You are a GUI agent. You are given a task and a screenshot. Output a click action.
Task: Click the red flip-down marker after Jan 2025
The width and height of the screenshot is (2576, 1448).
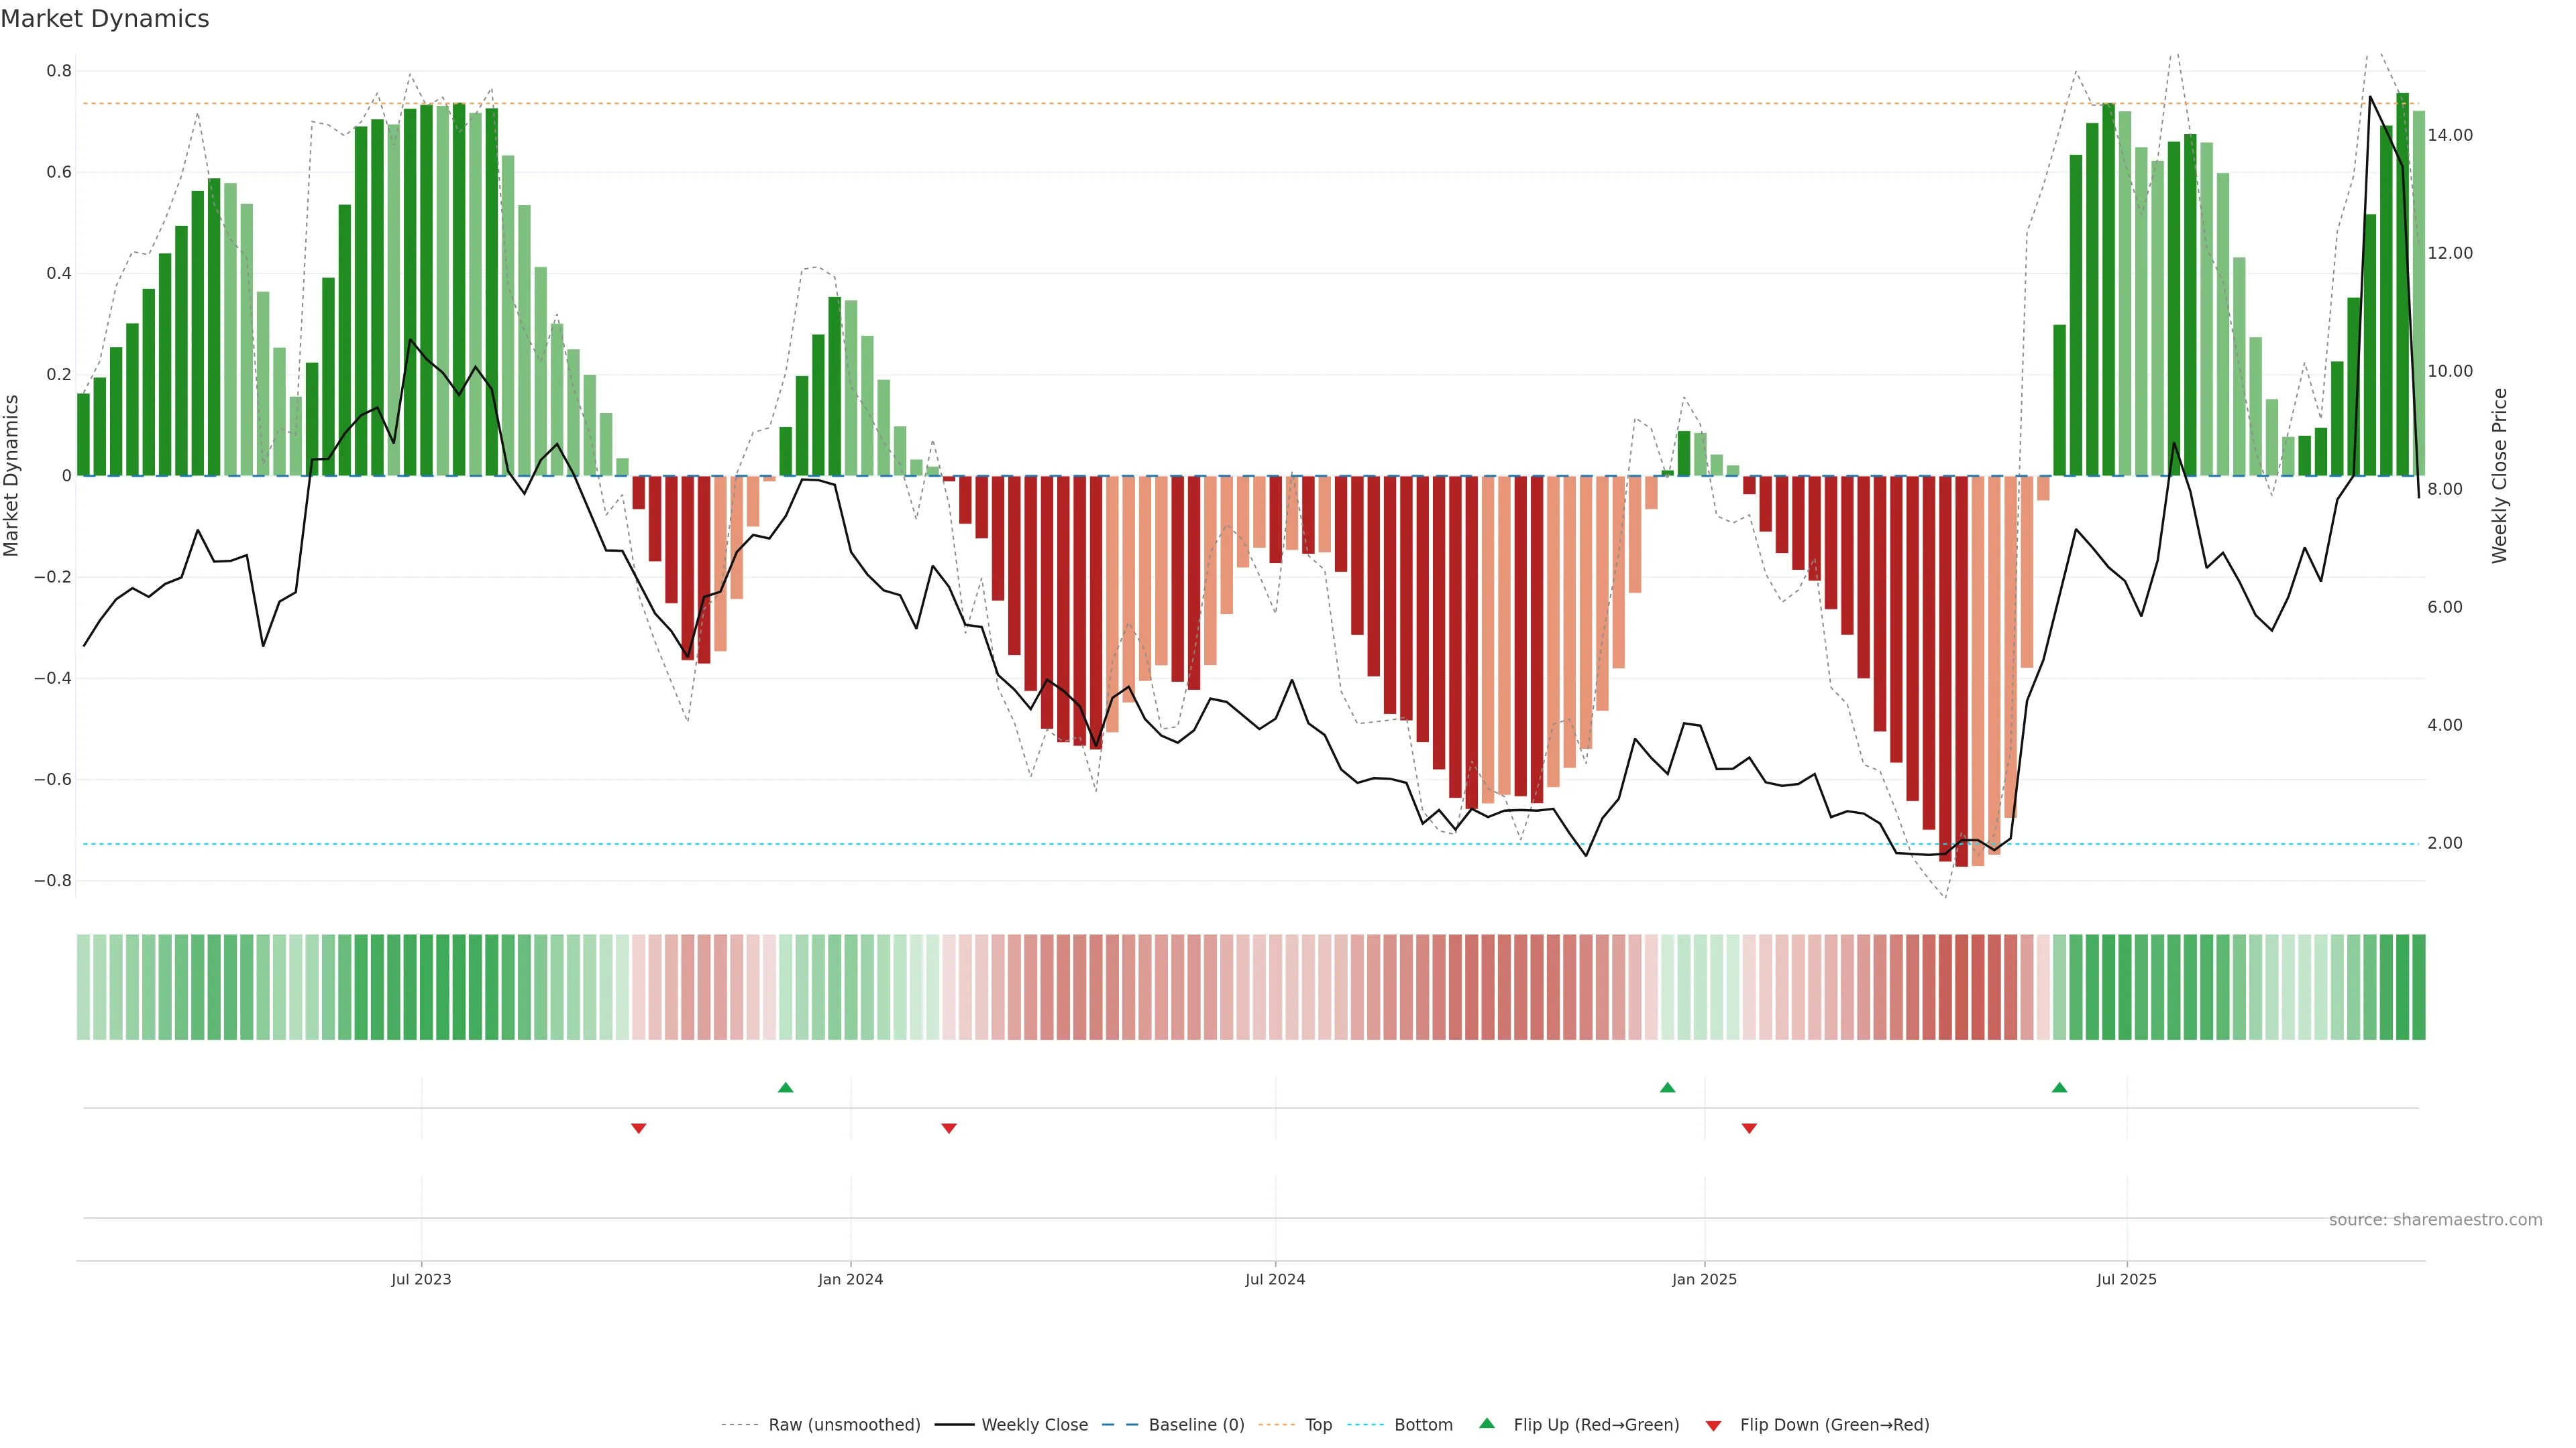(x=1749, y=1128)
